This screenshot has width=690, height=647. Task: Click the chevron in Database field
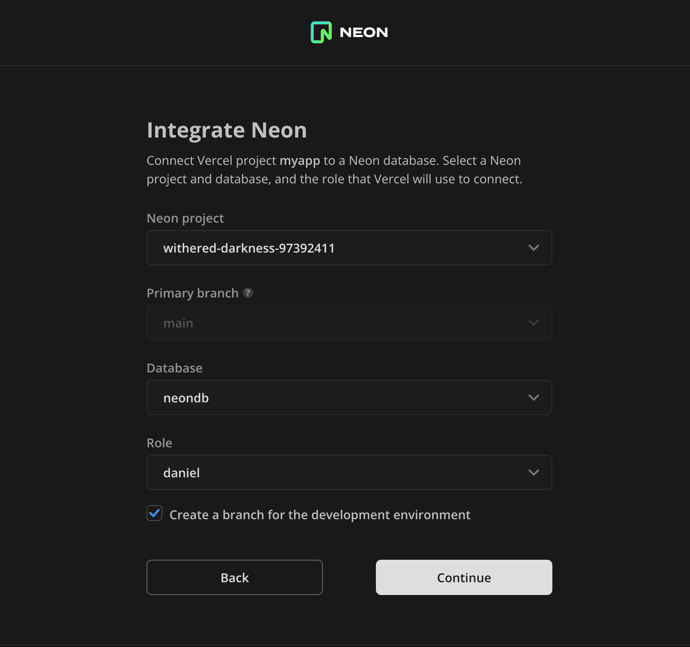point(534,398)
